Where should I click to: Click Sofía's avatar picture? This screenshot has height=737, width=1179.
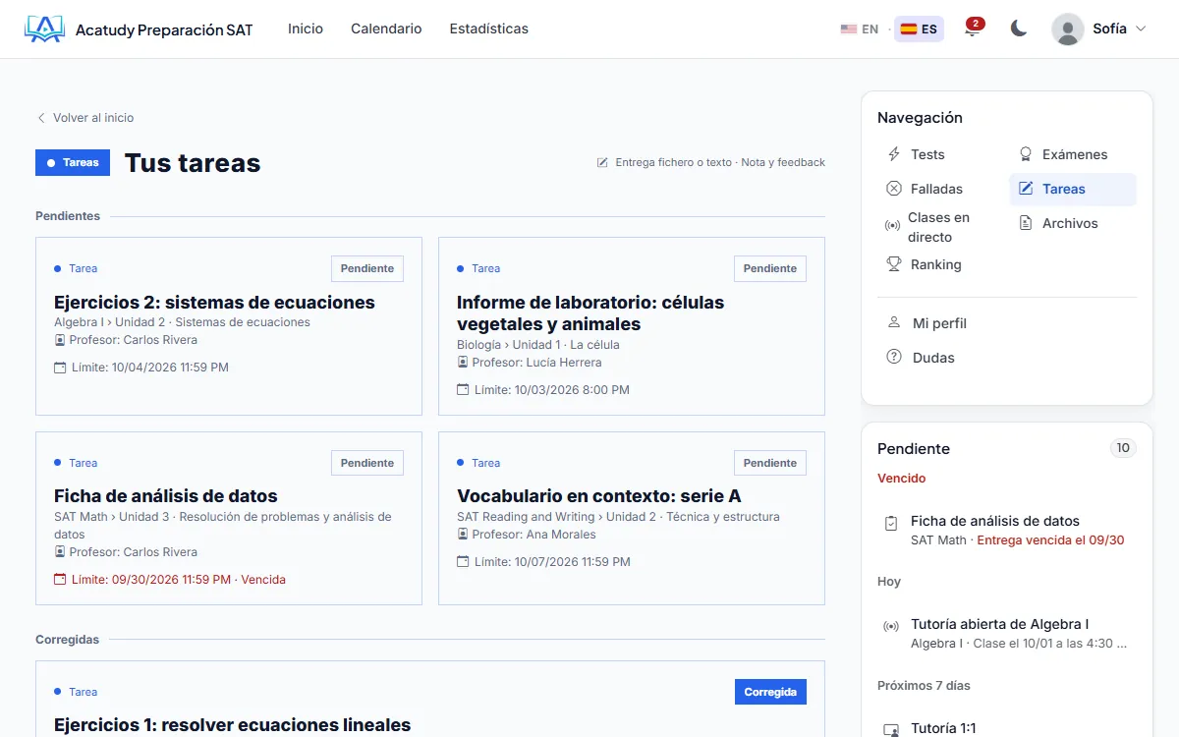point(1068,28)
